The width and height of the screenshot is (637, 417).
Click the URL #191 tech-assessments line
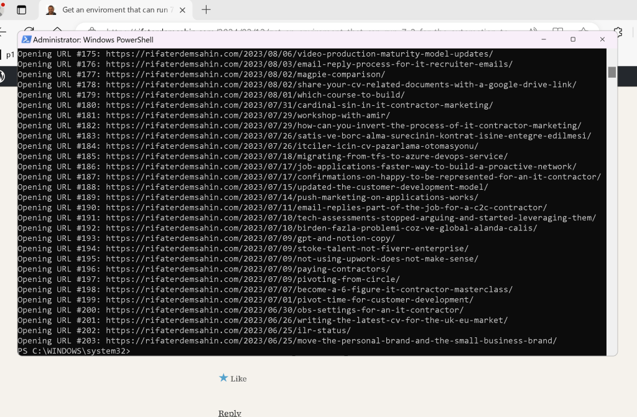pos(307,218)
